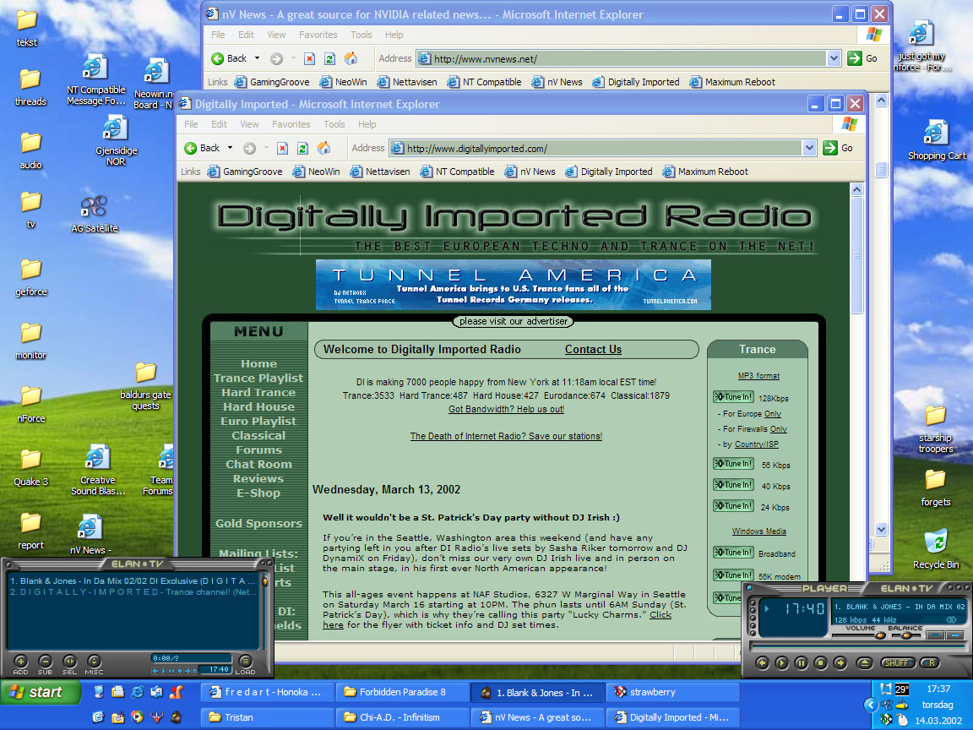Toggle the R repeat button in Winamp
Viewport: 973px width, 730px height.
click(x=931, y=663)
